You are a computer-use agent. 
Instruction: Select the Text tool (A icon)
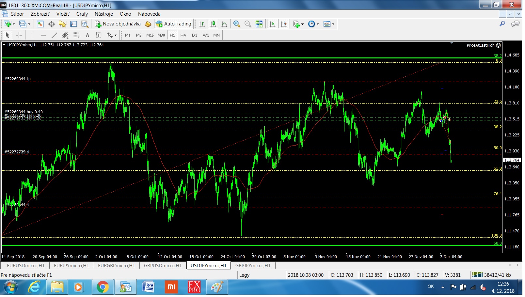[87, 35]
